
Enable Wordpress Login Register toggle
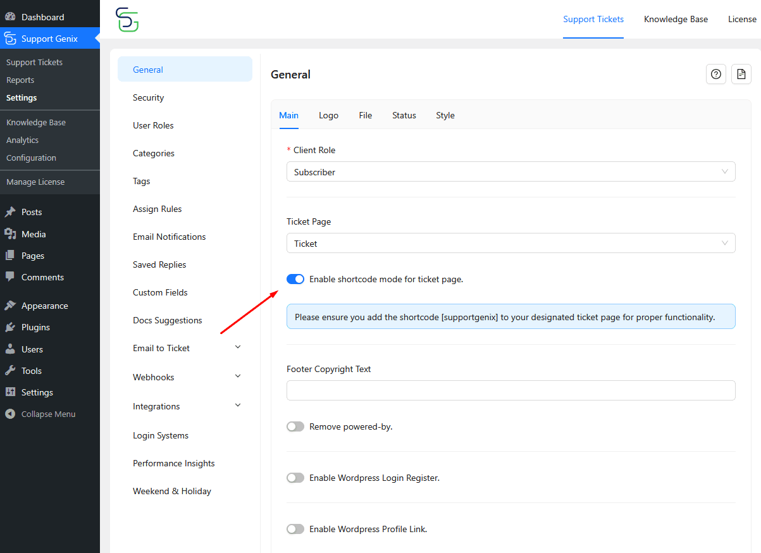click(295, 478)
